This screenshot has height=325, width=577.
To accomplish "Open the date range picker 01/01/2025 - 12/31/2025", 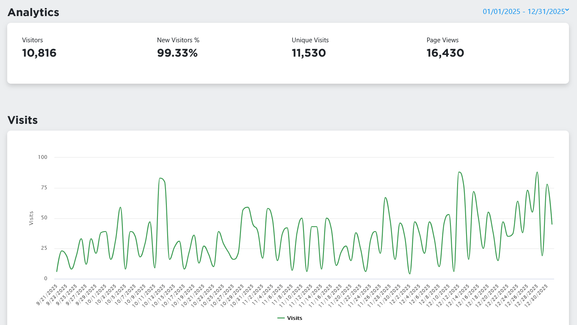I will point(524,12).
